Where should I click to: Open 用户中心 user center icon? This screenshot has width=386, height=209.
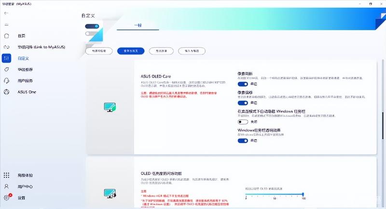pyautogui.click(x=6, y=186)
